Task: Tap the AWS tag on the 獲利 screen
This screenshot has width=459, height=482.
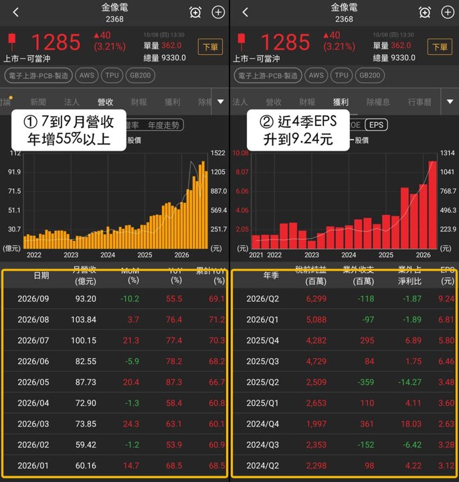Action: pos(316,75)
